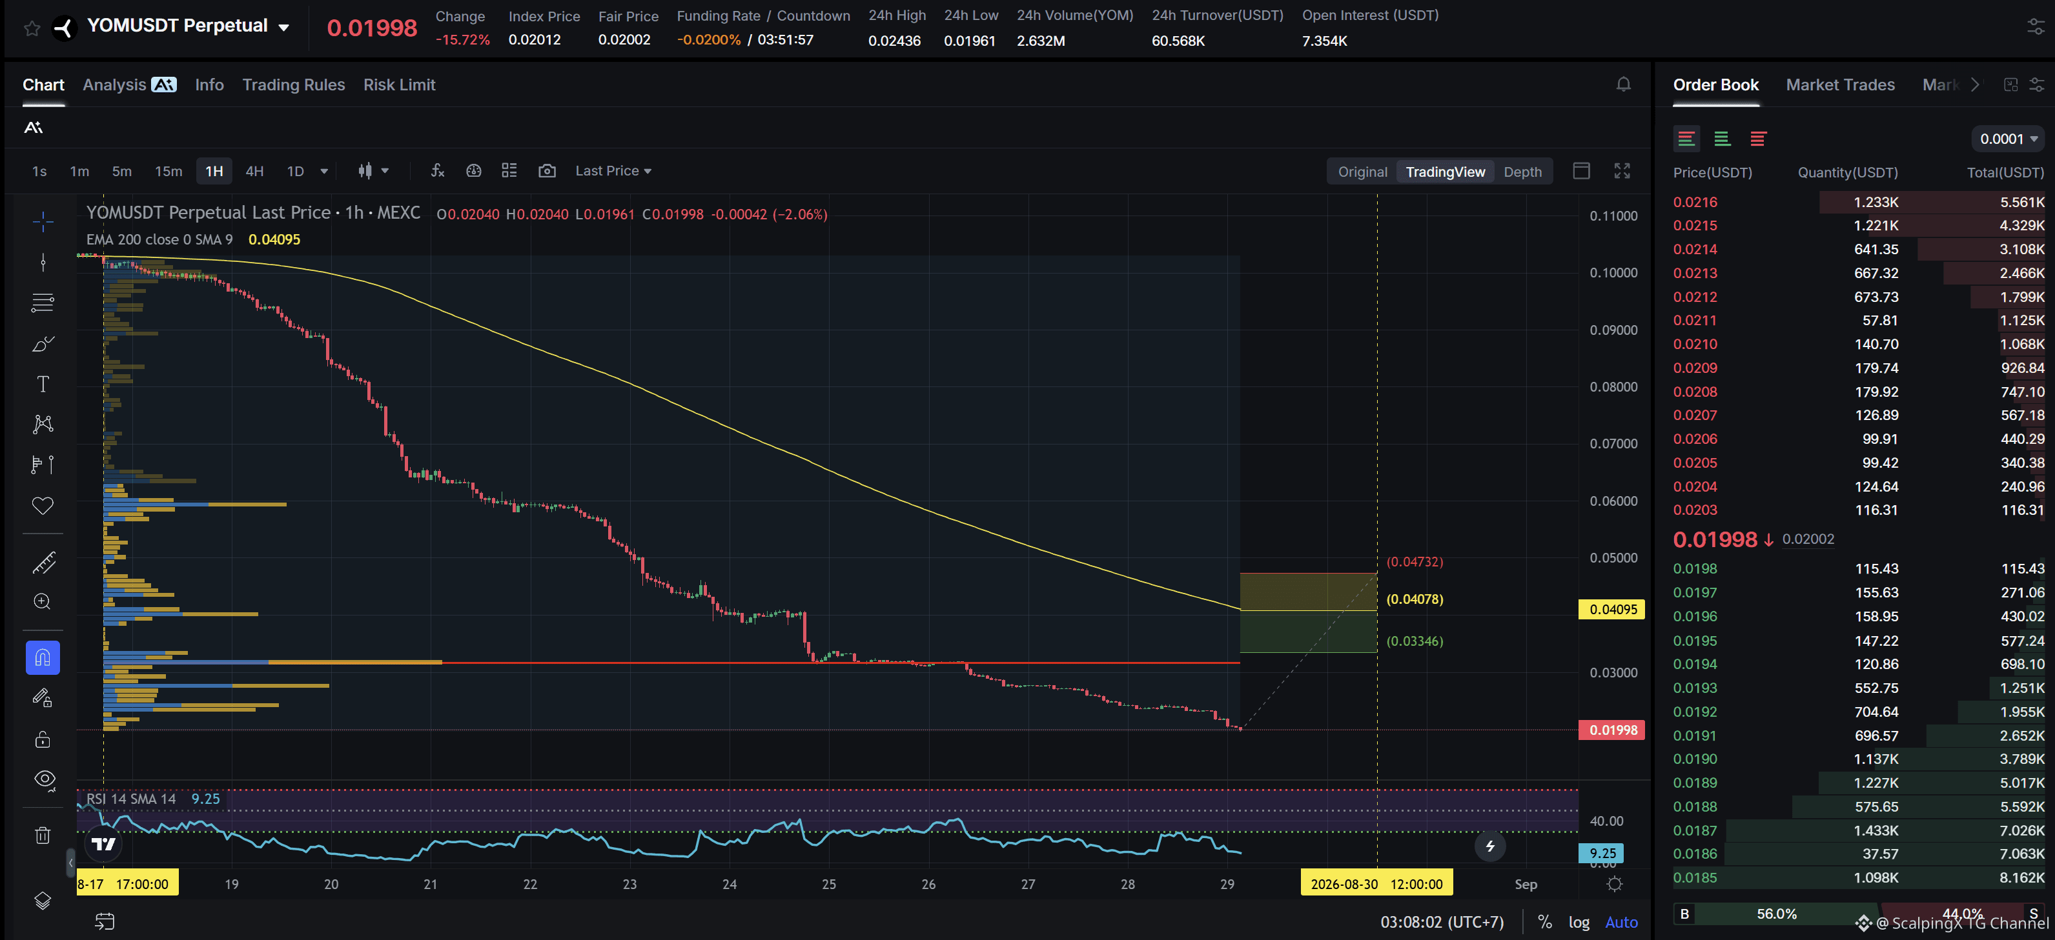Viewport: 2055px width, 940px height.
Task: Toggle drawings visibility eye icon
Action: tap(45, 779)
